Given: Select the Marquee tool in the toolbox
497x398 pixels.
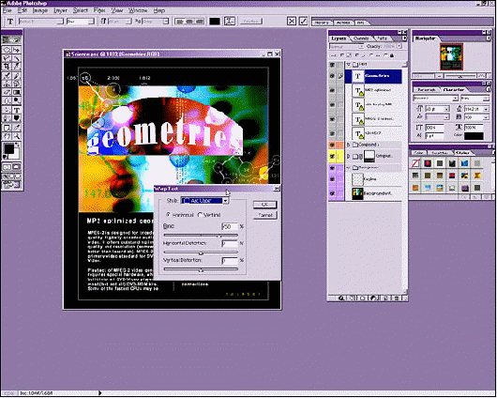Looking at the screenshot, I should pos(7,50).
